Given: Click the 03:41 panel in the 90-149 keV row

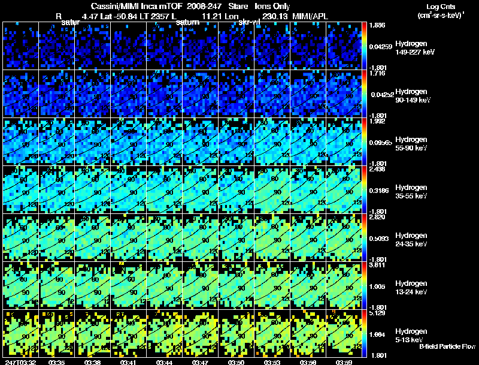Looking at the screenshot, I should pyautogui.click(x=129, y=93).
